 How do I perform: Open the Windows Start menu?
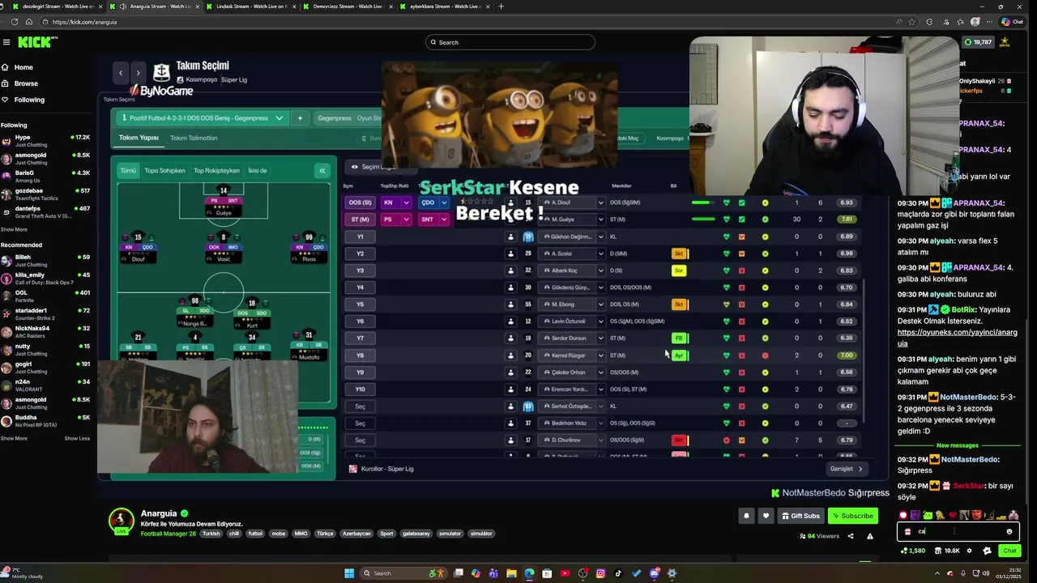[349, 573]
